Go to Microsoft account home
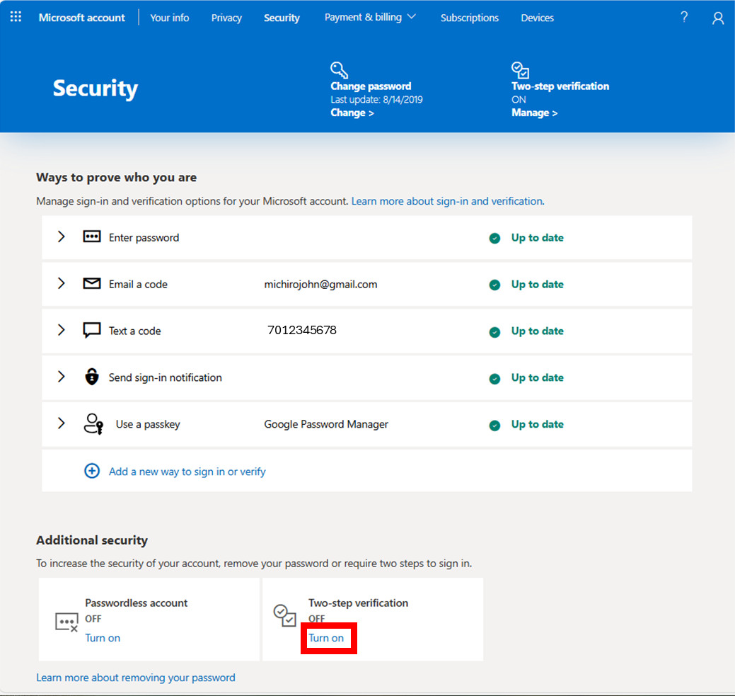This screenshot has width=735, height=696. point(81,18)
